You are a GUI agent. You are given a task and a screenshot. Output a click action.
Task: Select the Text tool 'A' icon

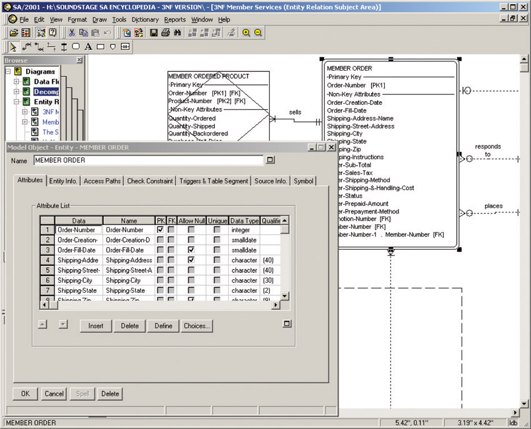point(88,47)
